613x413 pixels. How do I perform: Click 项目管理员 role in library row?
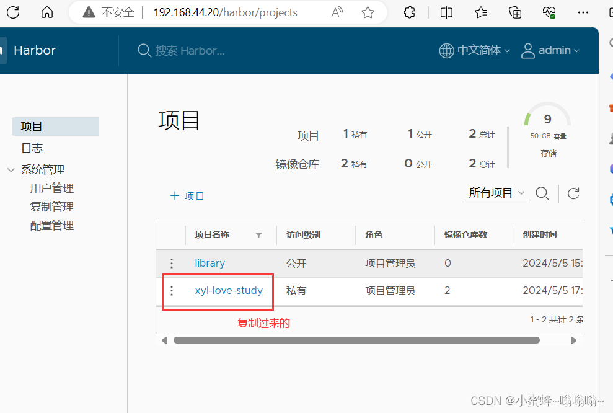(390, 263)
